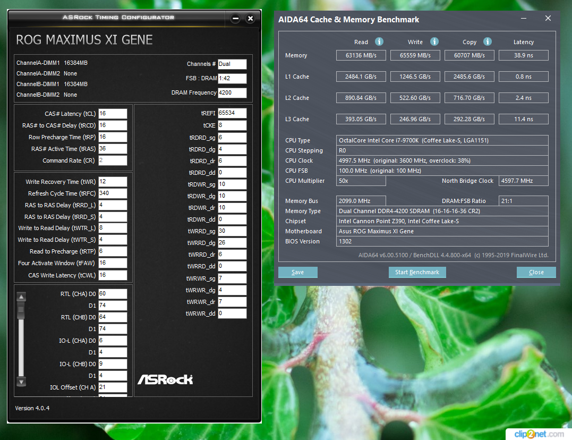Click the RTL panel scrollbar thumb
The height and width of the screenshot is (440, 572).
(21, 310)
